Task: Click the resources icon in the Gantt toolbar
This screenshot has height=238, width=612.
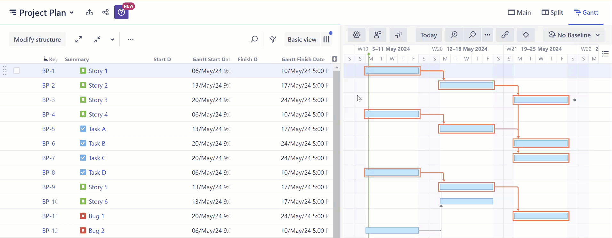Action: (x=377, y=35)
